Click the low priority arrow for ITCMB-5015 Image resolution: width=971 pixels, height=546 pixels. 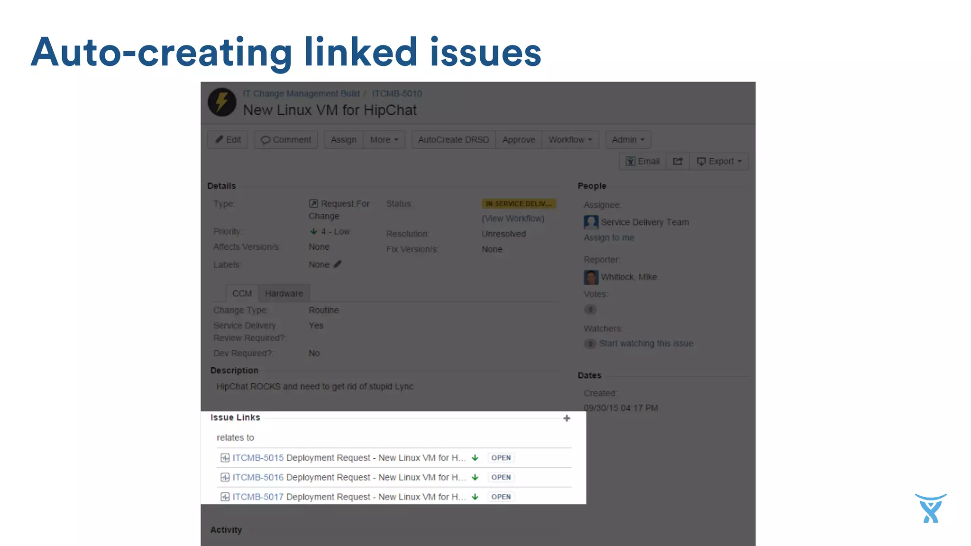pyautogui.click(x=475, y=458)
